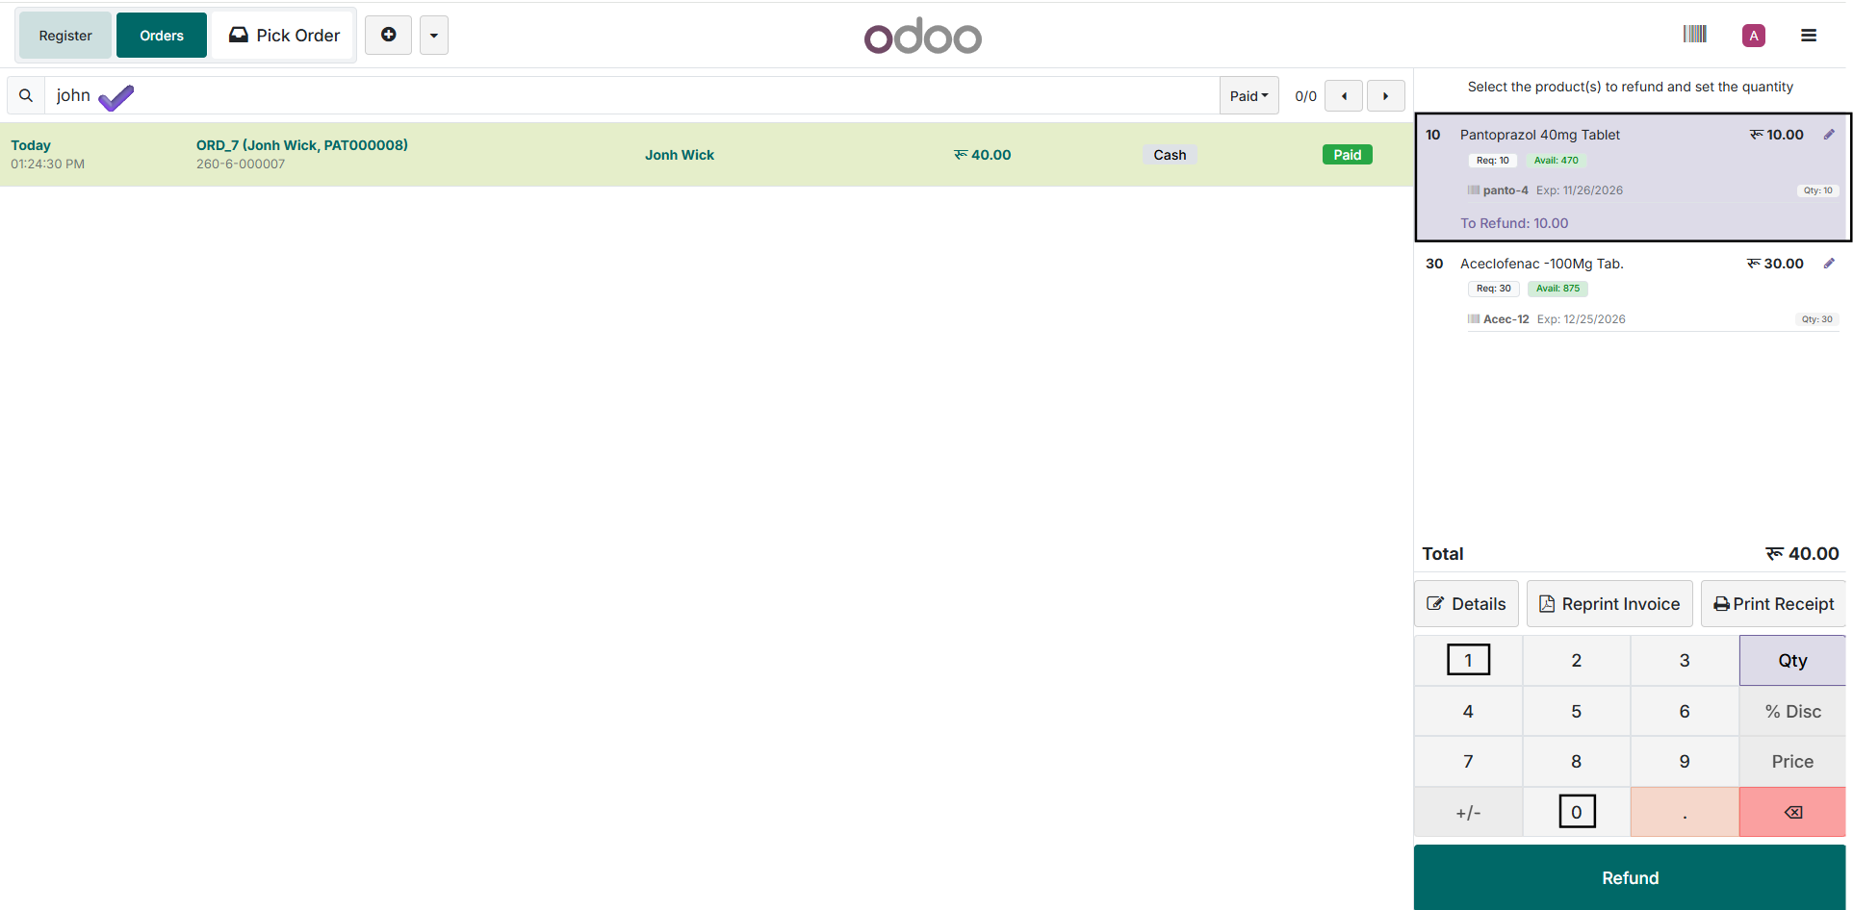This screenshot has height=910, width=1853.
Task: Open order Details
Action: pyautogui.click(x=1466, y=604)
